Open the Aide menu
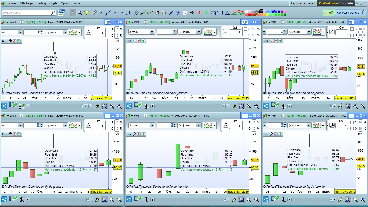Viewport: 368px width, 207px height. [x=77, y=3]
